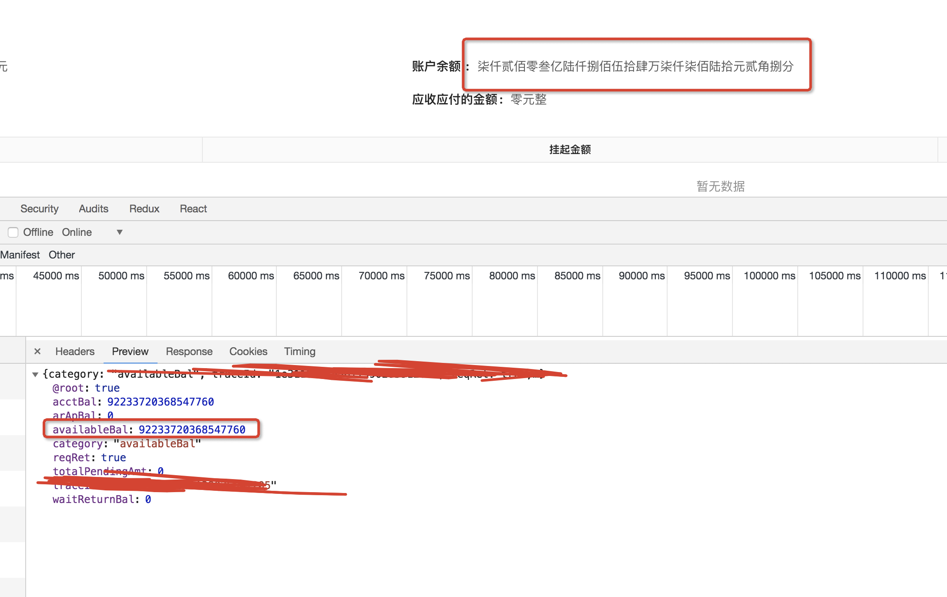This screenshot has height=597, width=947.
Task: Switch to the React devtools panel
Action: click(x=193, y=208)
